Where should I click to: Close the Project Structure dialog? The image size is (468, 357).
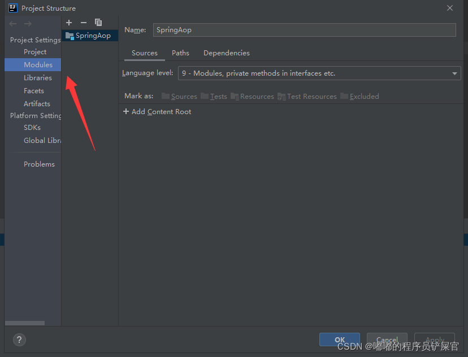(450, 8)
